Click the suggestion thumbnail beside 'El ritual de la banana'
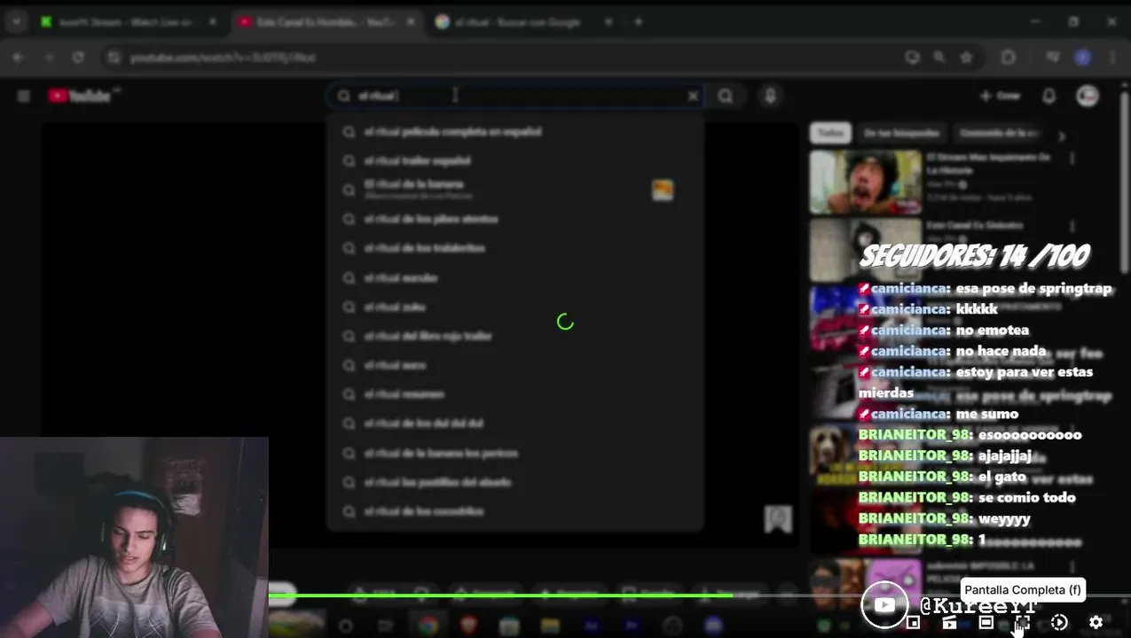The width and height of the screenshot is (1131, 638). (x=663, y=190)
